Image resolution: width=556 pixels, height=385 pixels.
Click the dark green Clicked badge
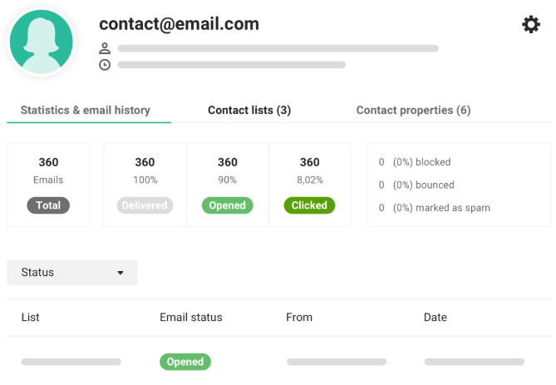(x=309, y=205)
